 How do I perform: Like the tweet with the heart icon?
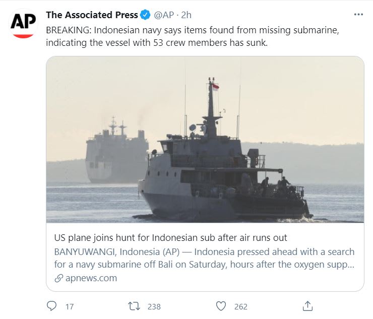[221, 306]
